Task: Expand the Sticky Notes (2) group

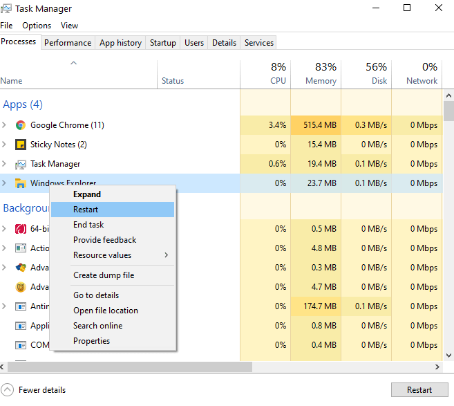Action: coord(4,145)
